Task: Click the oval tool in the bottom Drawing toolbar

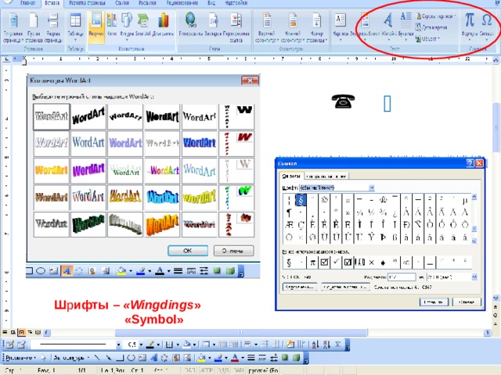Action: (x=131, y=358)
